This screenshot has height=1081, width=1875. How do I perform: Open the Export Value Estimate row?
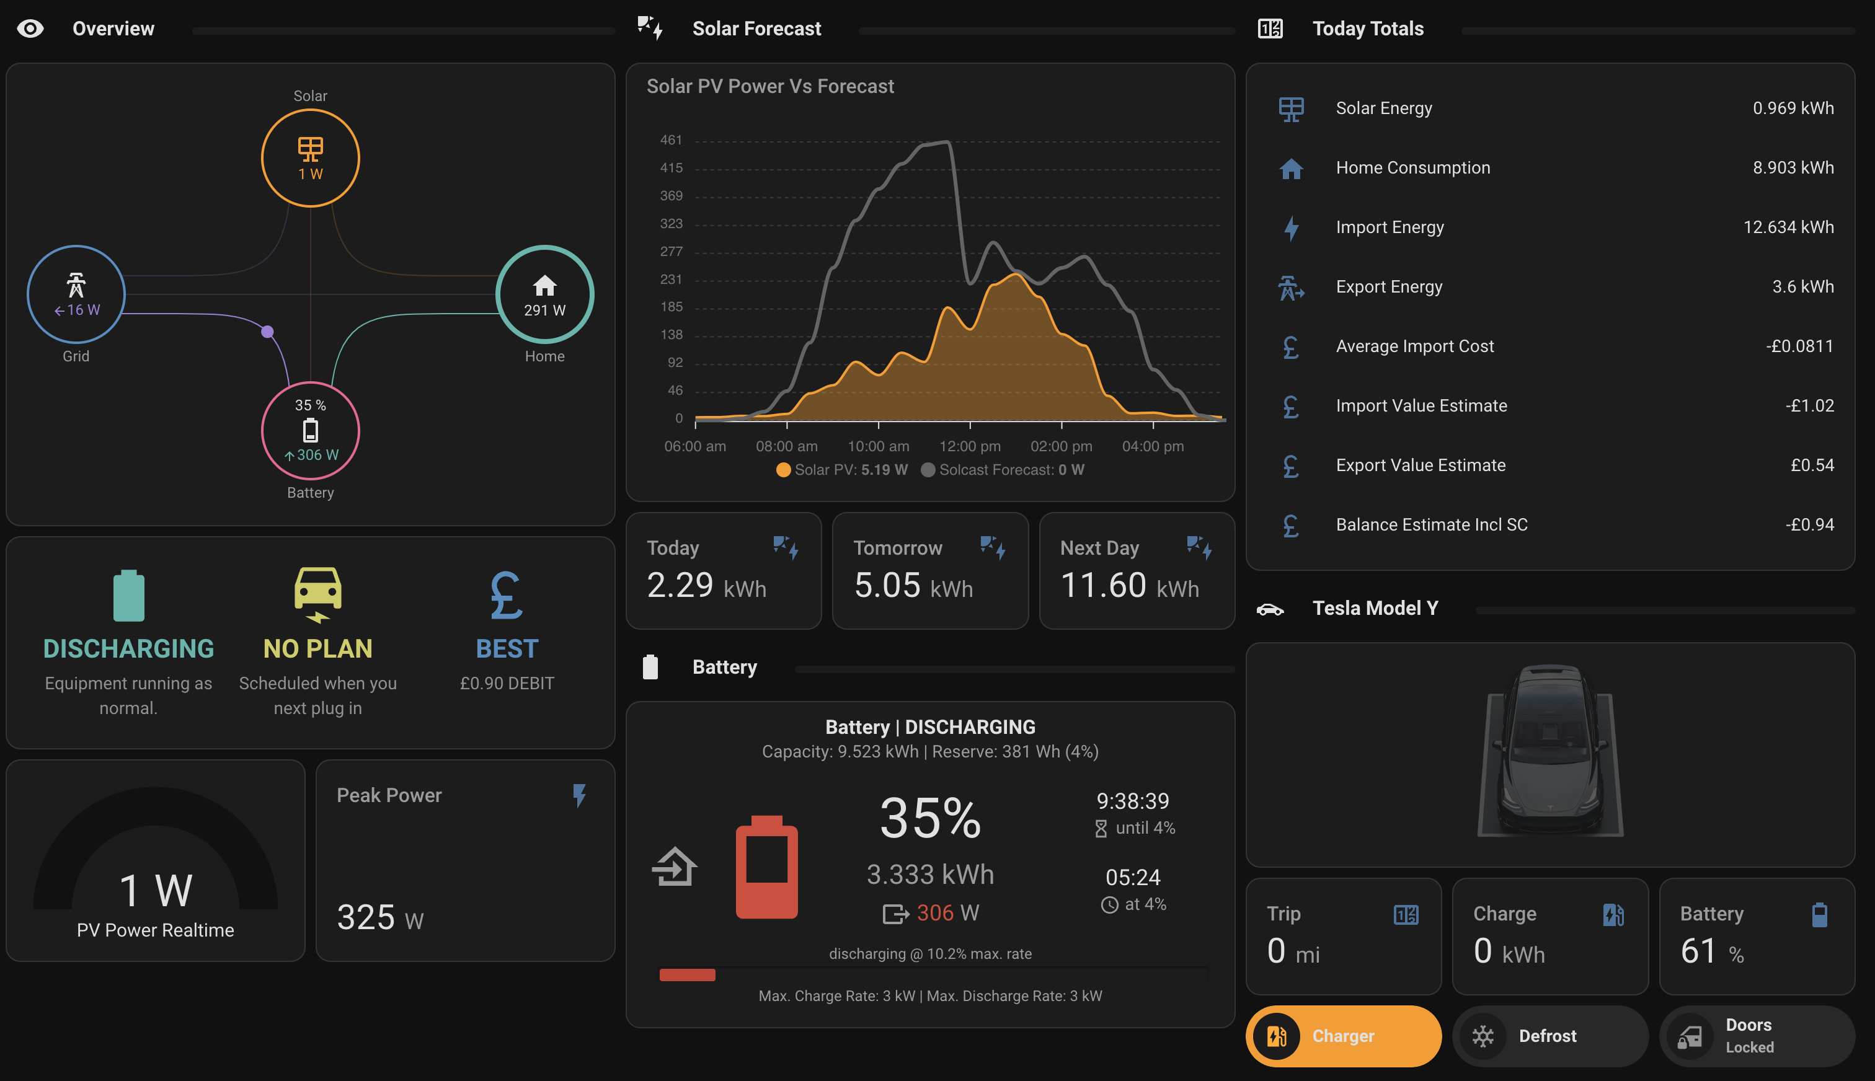(1549, 465)
